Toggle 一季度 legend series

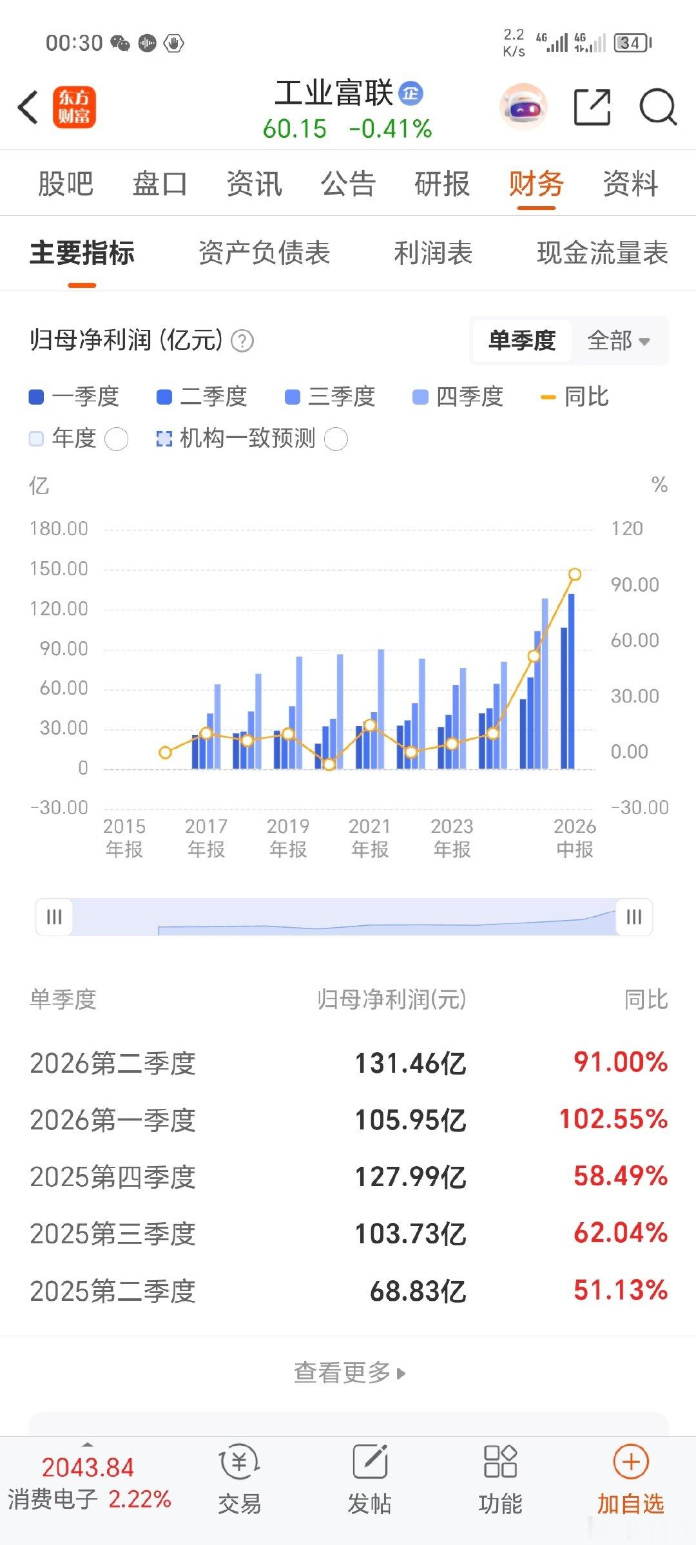75,397
